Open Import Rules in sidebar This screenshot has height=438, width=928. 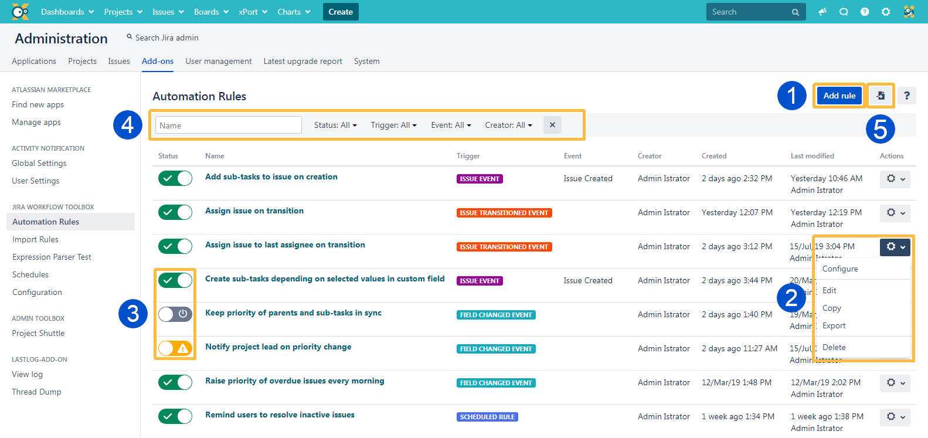pyautogui.click(x=35, y=239)
